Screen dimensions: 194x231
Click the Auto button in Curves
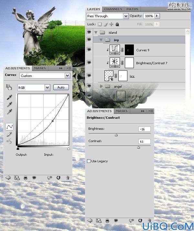pyautogui.click(x=61, y=87)
